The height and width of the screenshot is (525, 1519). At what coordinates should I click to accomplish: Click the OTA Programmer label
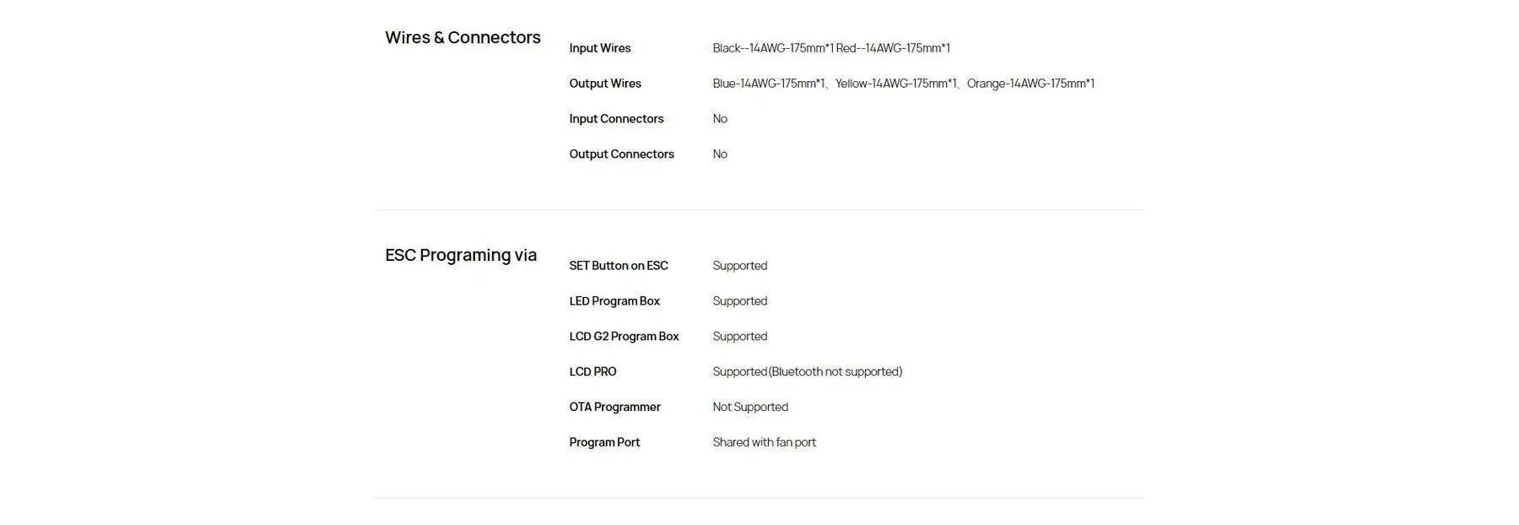click(x=614, y=408)
